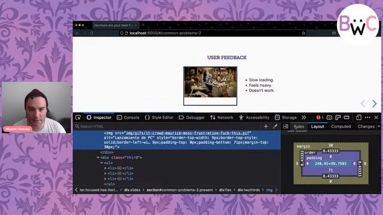Click the img src gif link
This screenshot has width=383, height=215.
(187, 133)
